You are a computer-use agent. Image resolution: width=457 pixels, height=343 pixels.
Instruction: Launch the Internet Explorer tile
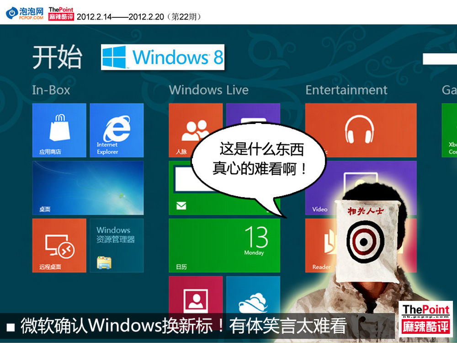pos(117,130)
